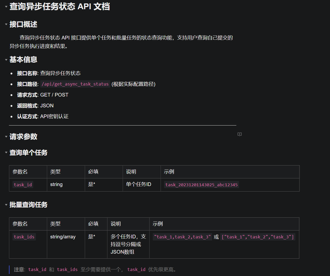Click the disclosure triangle beside 基本信息
Image resolution: width=330 pixels, height=276 pixels.
(x=6, y=59)
